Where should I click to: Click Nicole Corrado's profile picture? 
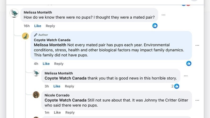pos(36,95)
